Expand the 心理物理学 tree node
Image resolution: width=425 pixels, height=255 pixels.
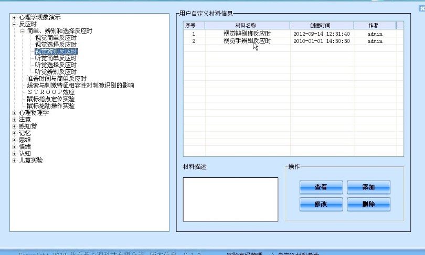coord(14,113)
